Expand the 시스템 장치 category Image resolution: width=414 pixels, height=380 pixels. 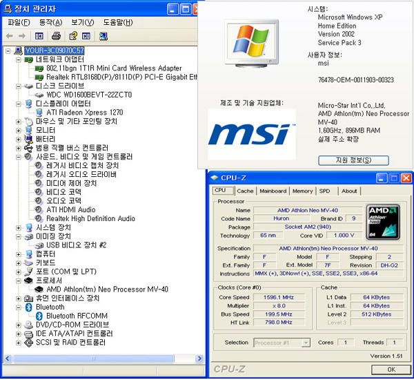[18, 228]
